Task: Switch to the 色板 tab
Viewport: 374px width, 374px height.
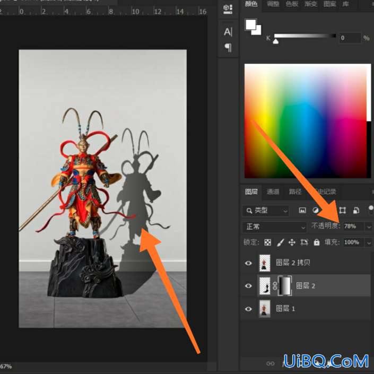Action: tap(292, 4)
